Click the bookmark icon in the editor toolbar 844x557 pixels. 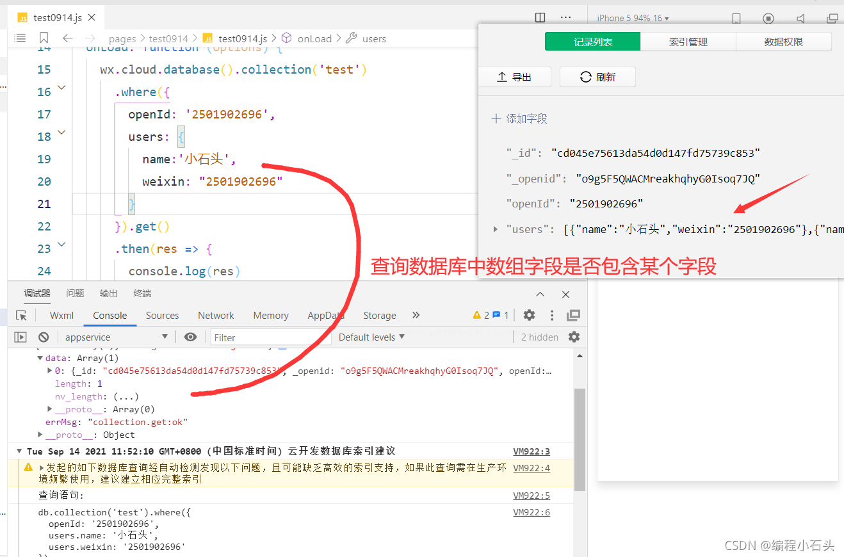click(x=42, y=38)
